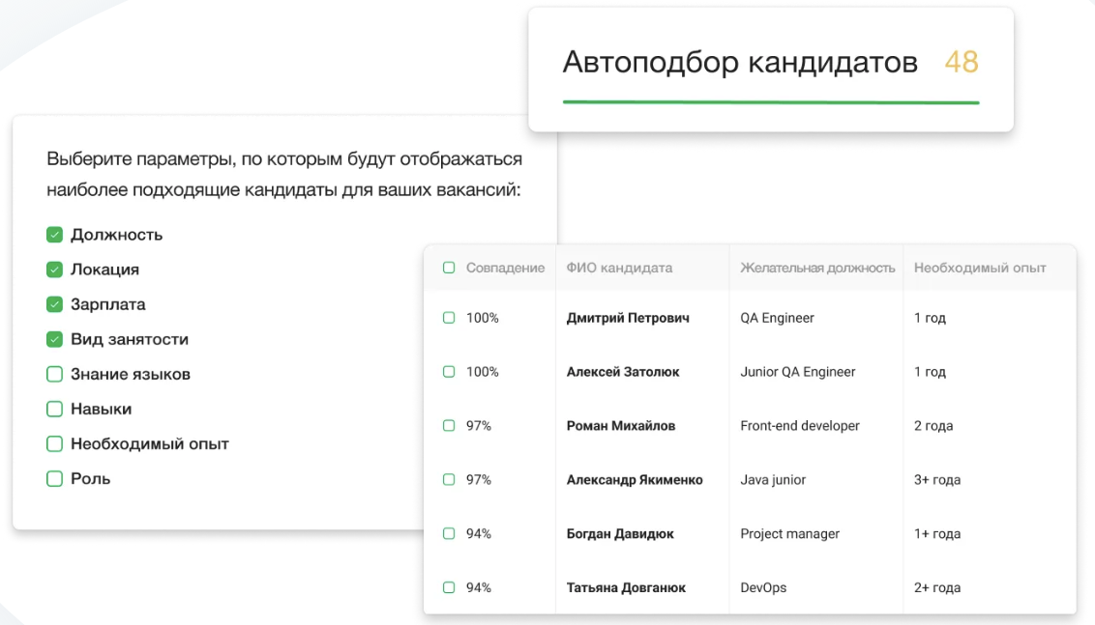Select the Роман Михайлов row checkbox

[x=449, y=425]
